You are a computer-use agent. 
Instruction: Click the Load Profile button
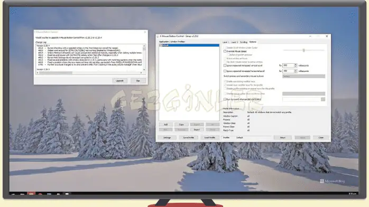(210, 137)
